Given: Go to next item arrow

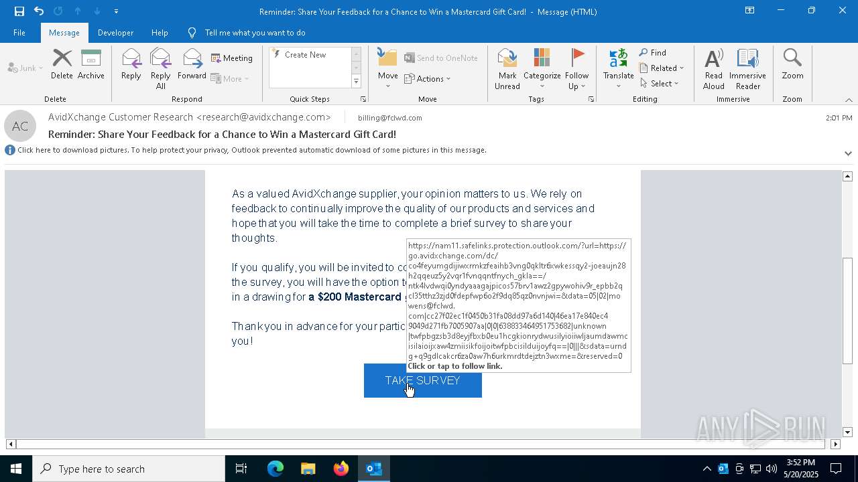Looking at the screenshot, I should (x=97, y=11).
